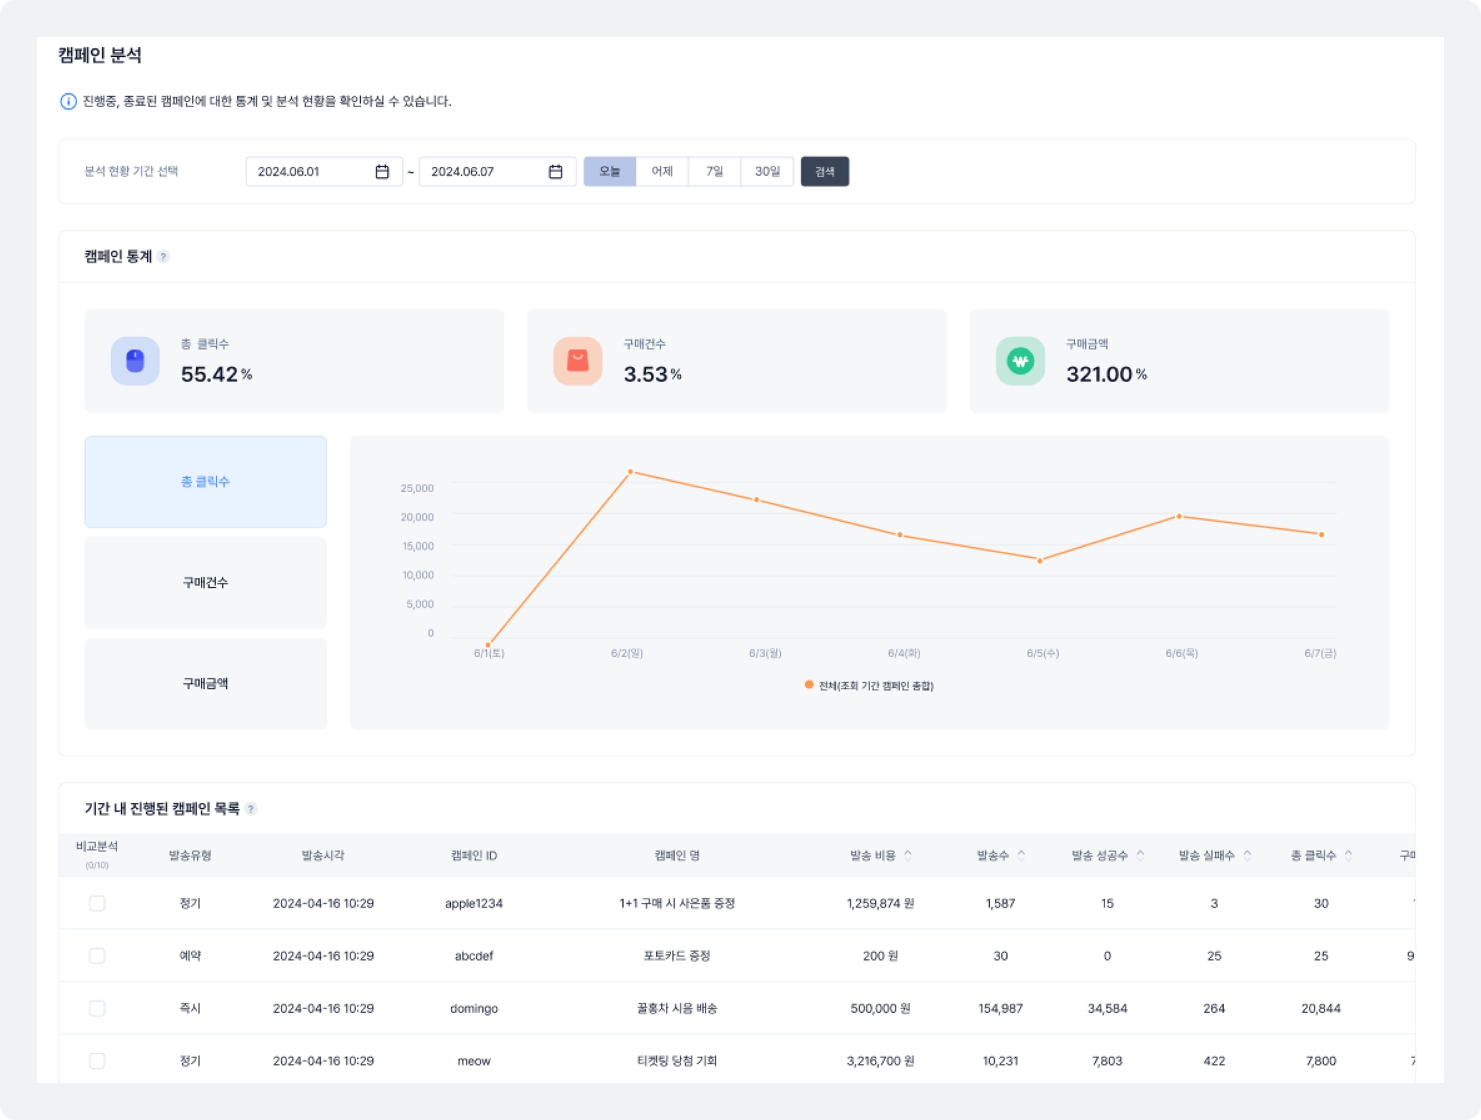Sort by 발송 비용 column arrow
This screenshot has width=1481, height=1120.
[x=908, y=855]
